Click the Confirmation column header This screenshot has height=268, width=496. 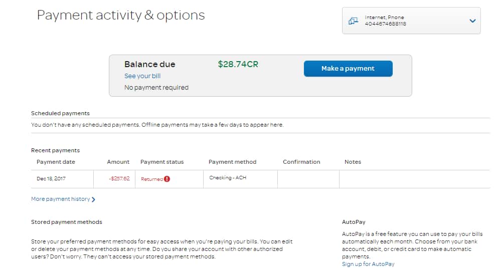pyautogui.click(x=301, y=162)
